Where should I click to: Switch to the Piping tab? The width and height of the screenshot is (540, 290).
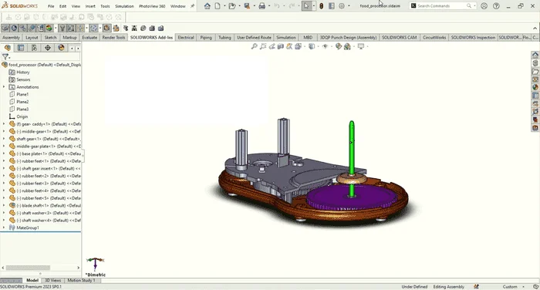pyautogui.click(x=206, y=38)
